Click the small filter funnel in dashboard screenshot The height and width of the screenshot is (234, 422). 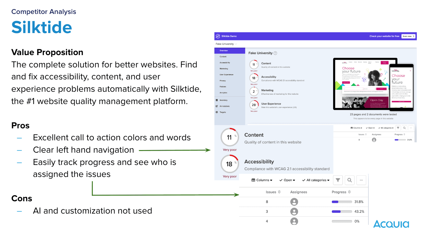(398, 128)
